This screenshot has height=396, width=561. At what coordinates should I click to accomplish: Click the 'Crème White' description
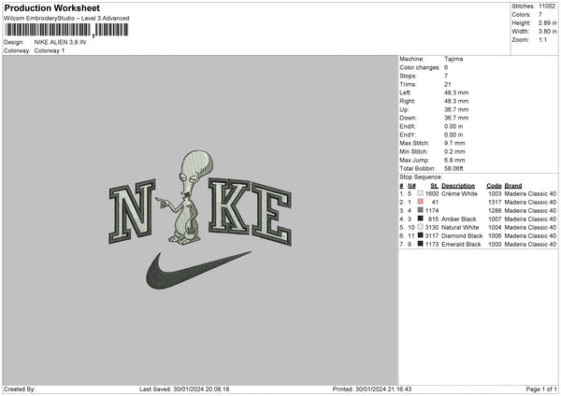[459, 193]
